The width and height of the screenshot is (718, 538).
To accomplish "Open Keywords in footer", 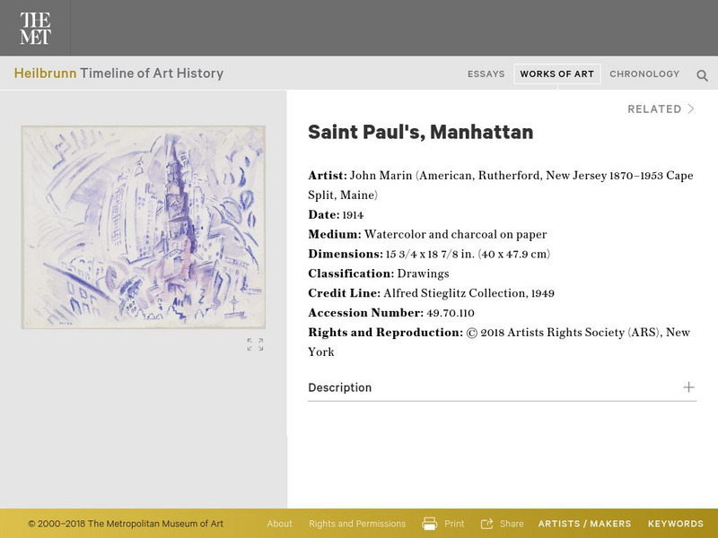I will click(x=676, y=524).
